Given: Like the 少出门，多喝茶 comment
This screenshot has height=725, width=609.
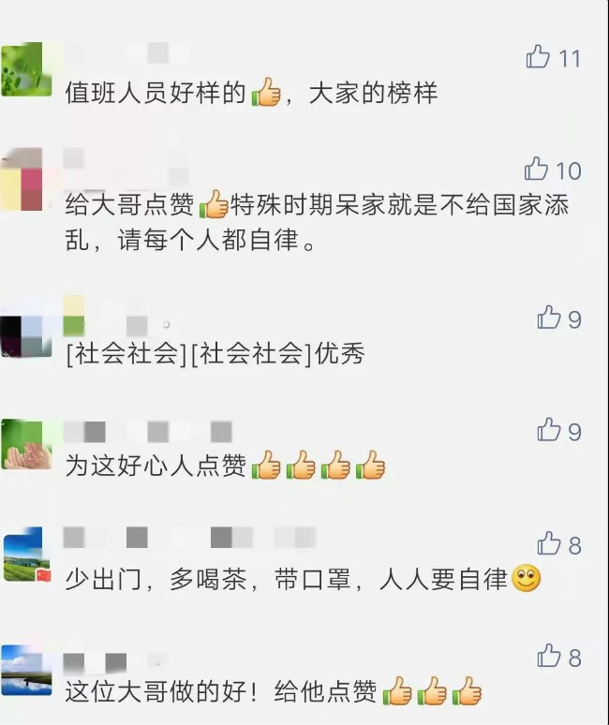Looking at the screenshot, I should tap(549, 543).
